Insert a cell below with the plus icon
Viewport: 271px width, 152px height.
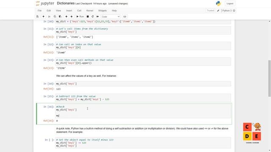(43, 16)
